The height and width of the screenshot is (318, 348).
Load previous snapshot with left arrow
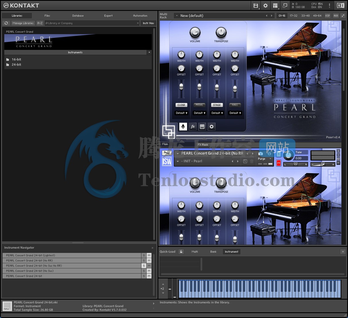point(232,161)
